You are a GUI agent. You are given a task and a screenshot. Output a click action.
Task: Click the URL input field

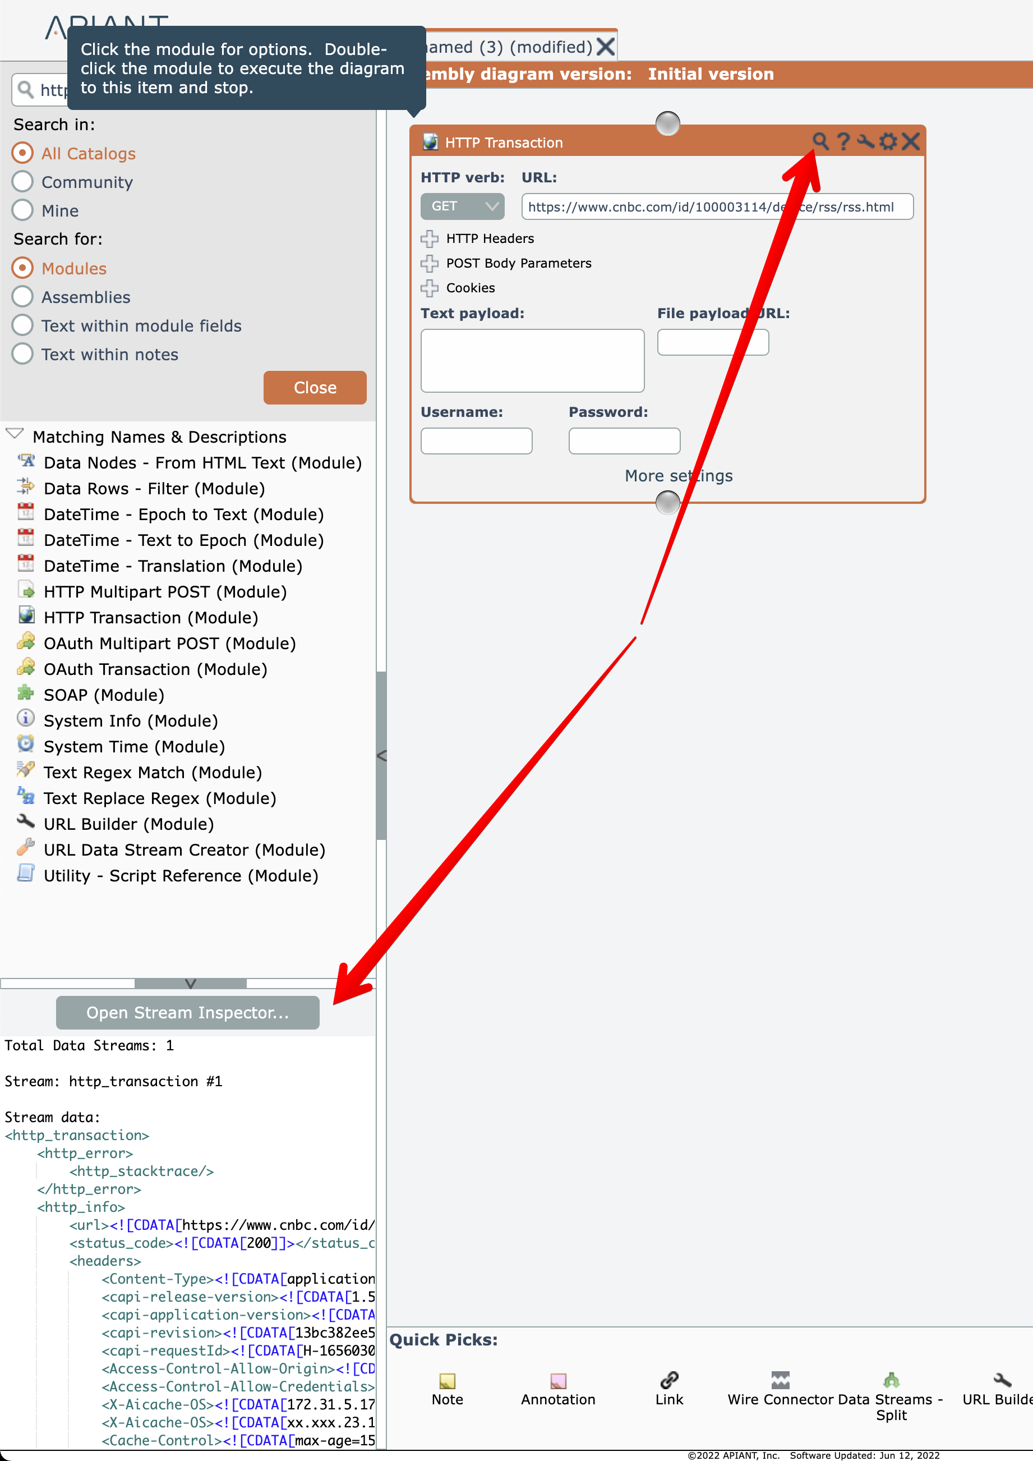pyautogui.click(x=717, y=207)
